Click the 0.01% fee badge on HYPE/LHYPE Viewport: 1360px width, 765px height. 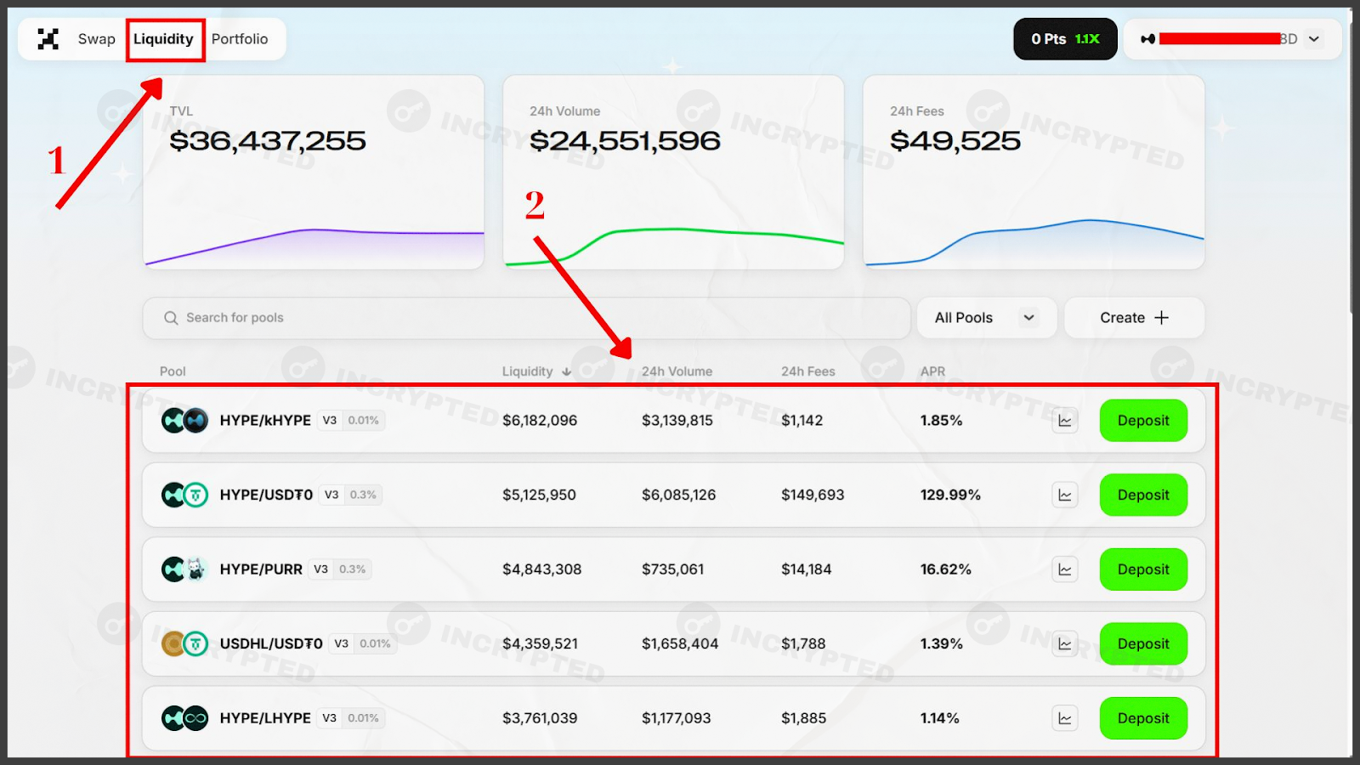click(x=363, y=718)
